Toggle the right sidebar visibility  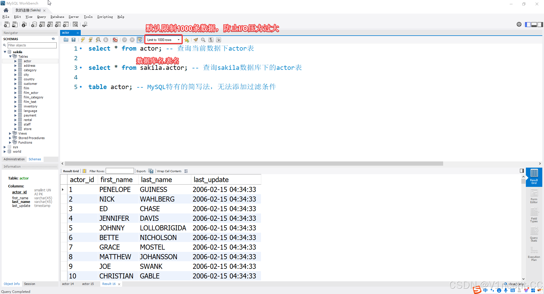click(540, 25)
